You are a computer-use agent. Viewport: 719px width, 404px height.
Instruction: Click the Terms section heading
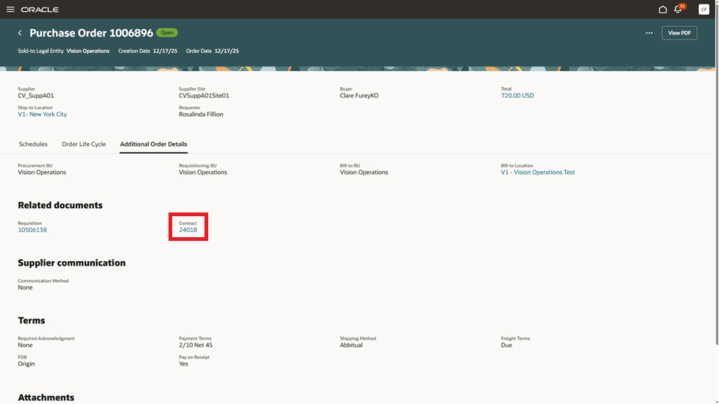(x=31, y=321)
